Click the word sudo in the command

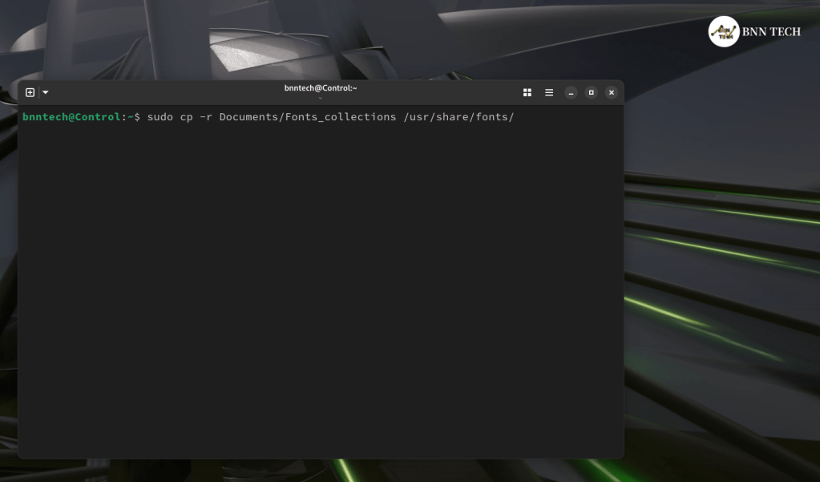[x=160, y=117]
